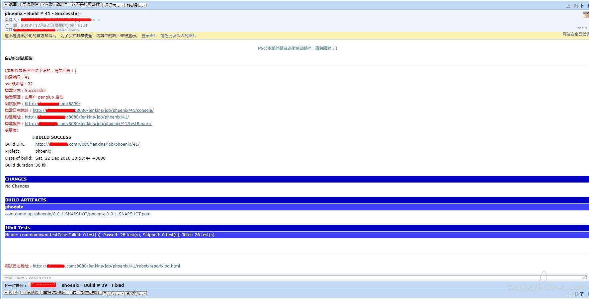Open the phoenix-0.0.1-SNAPSHOT.pom artifact link
This screenshot has width=589, height=299.
pyautogui.click(x=78, y=214)
